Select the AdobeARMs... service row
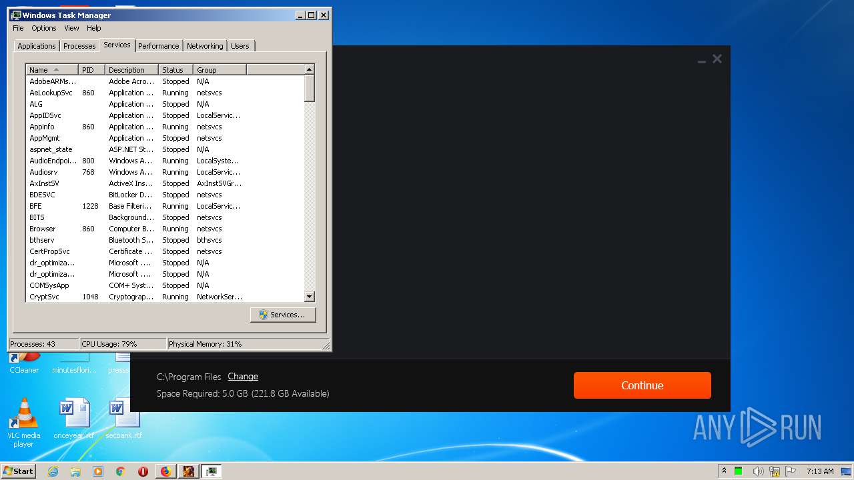Viewport: 854px width, 480px height. [165, 81]
